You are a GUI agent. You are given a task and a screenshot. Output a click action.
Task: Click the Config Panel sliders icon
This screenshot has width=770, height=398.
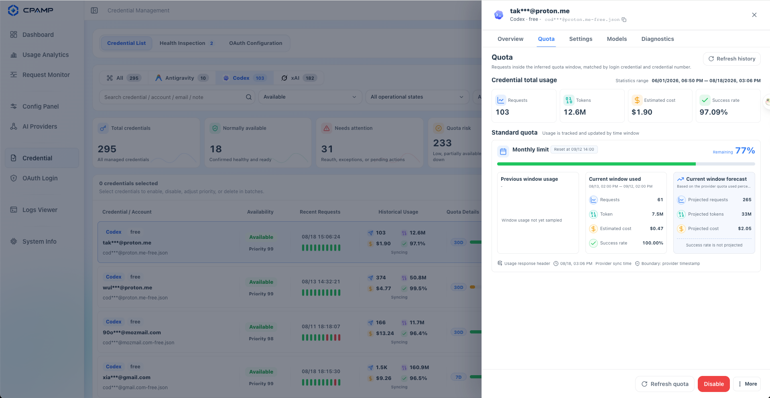(x=14, y=106)
